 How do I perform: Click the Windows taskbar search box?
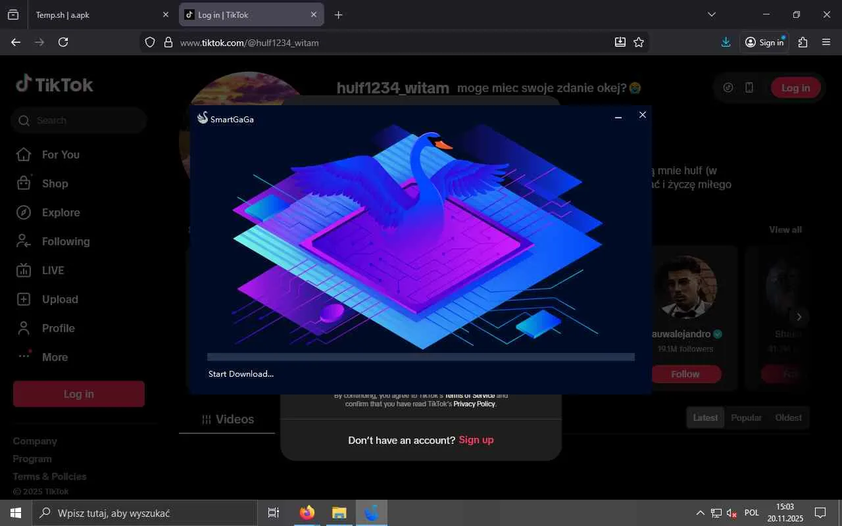[x=145, y=513]
